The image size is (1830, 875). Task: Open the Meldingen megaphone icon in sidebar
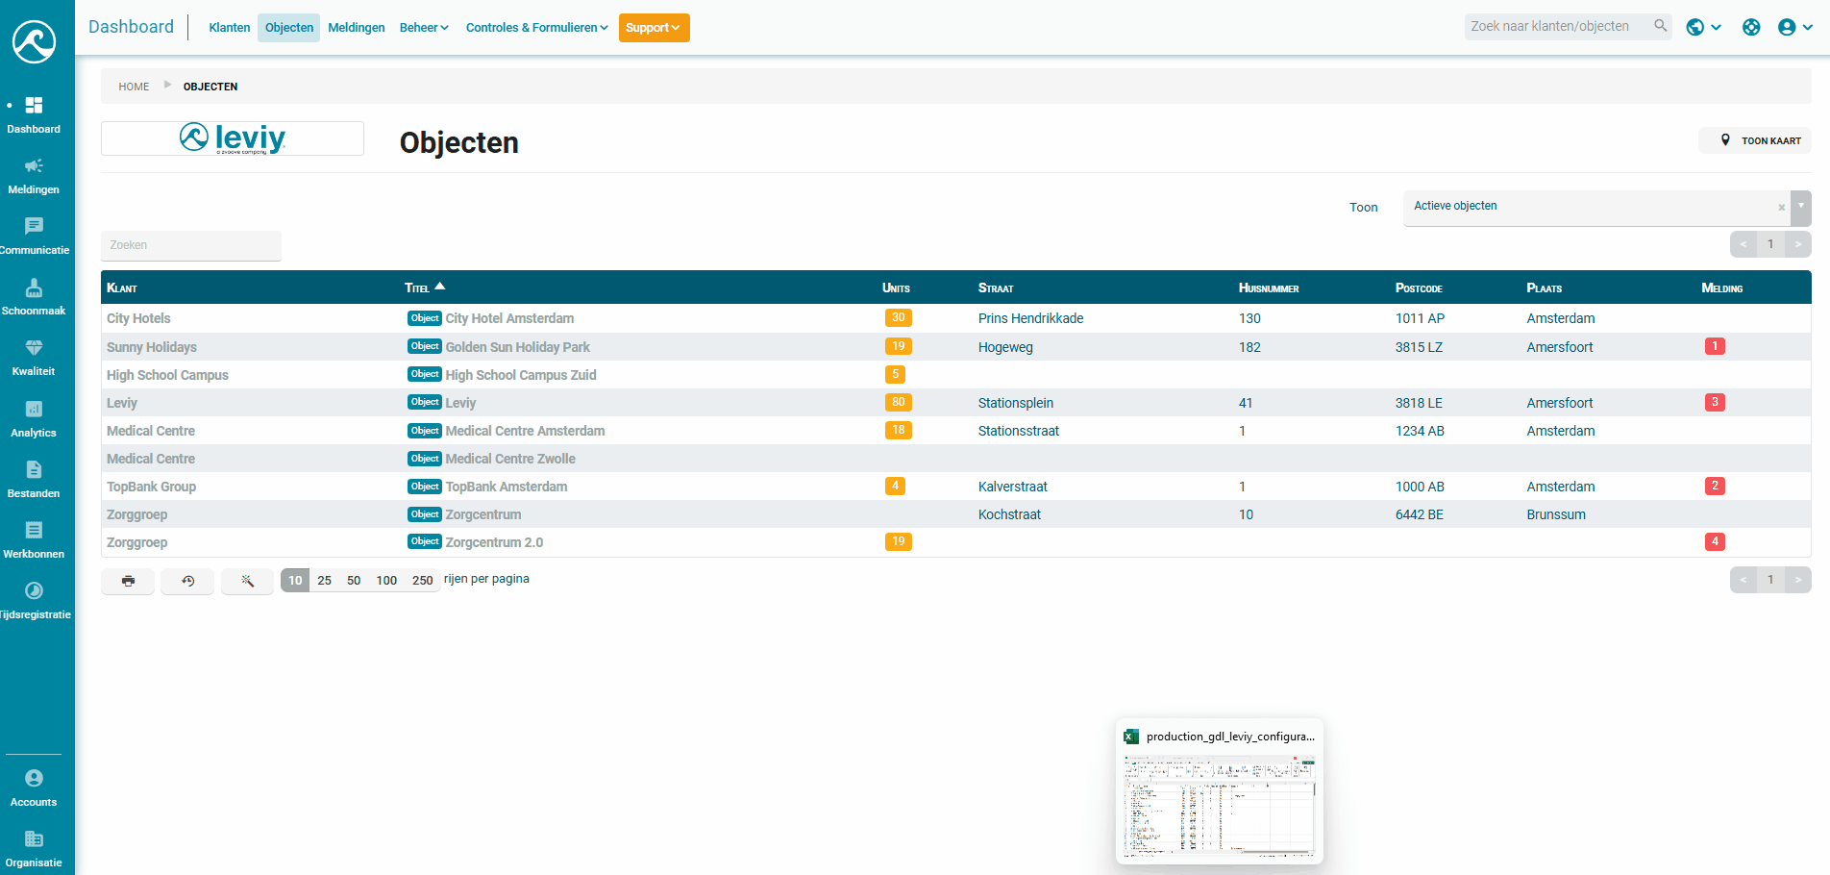34,165
